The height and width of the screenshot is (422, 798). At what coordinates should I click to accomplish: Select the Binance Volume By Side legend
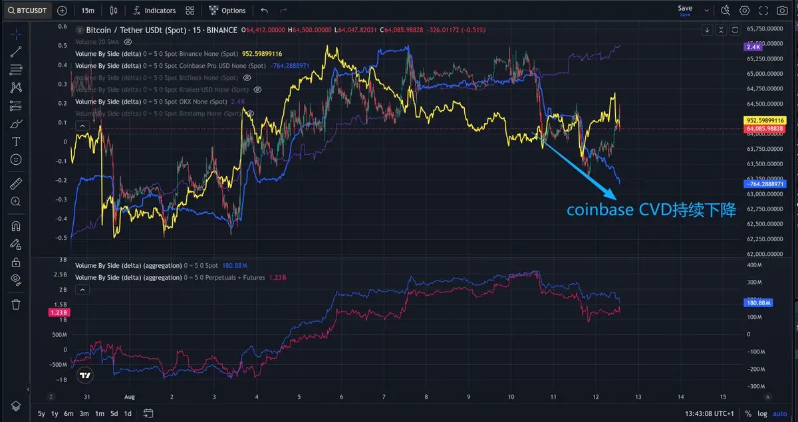pos(156,54)
